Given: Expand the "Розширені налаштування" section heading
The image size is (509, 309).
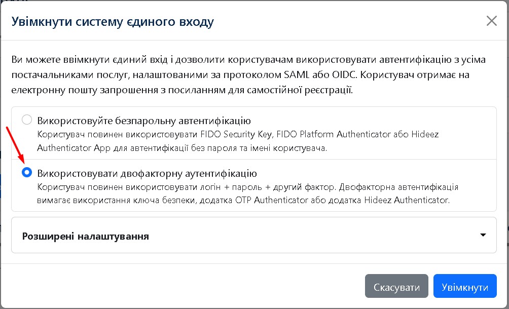Looking at the screenshot, I should 86,236.
